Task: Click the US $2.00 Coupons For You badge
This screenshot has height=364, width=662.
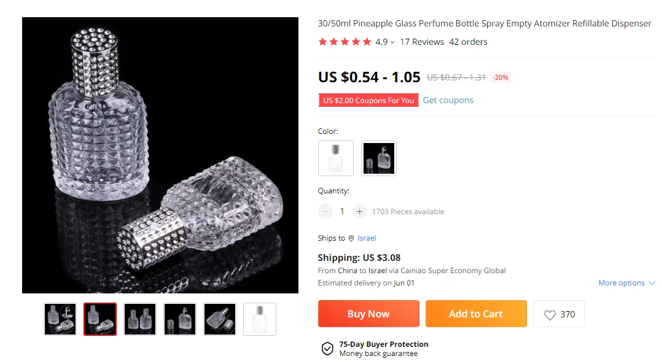Action: 368,100
